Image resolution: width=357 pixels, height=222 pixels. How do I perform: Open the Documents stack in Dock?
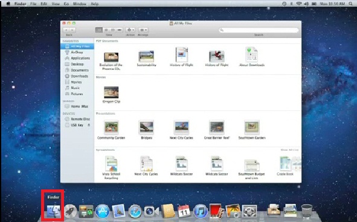tap(274, 210)
